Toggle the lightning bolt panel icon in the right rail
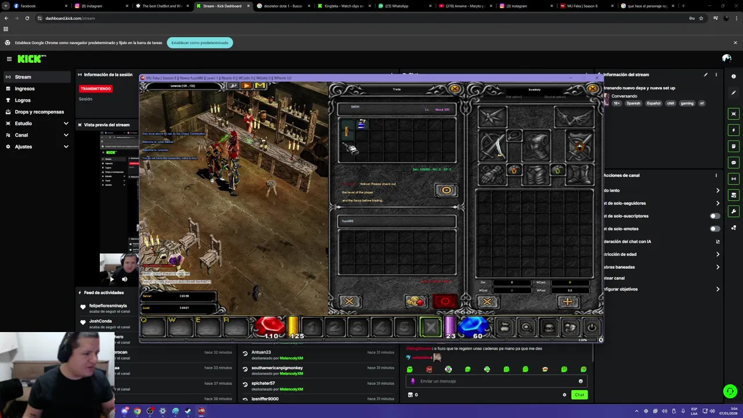This screenshot has height=418, width=743. click(734, 130)
